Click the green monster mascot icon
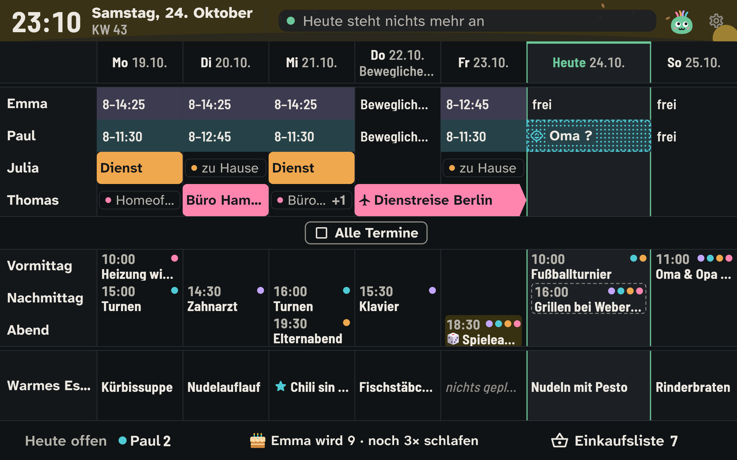737x460 pixels. [x=681, y=22]
